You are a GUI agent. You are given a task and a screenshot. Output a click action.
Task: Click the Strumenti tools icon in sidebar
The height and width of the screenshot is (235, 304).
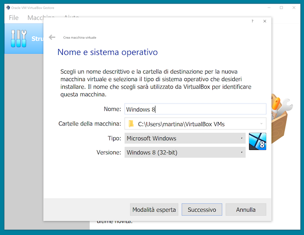click(x=18, y=38)
